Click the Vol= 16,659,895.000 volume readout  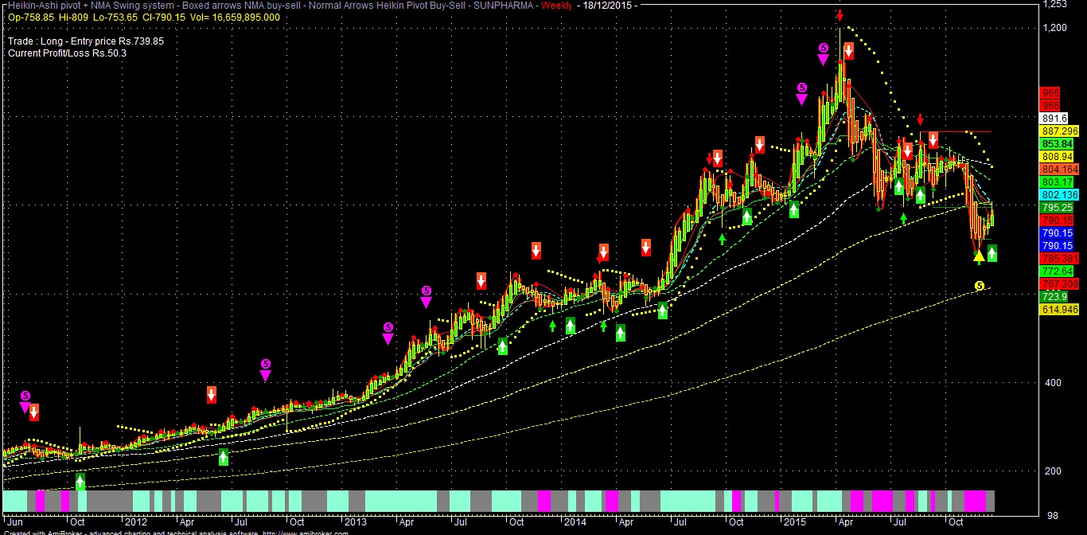[x=235, y=17]
